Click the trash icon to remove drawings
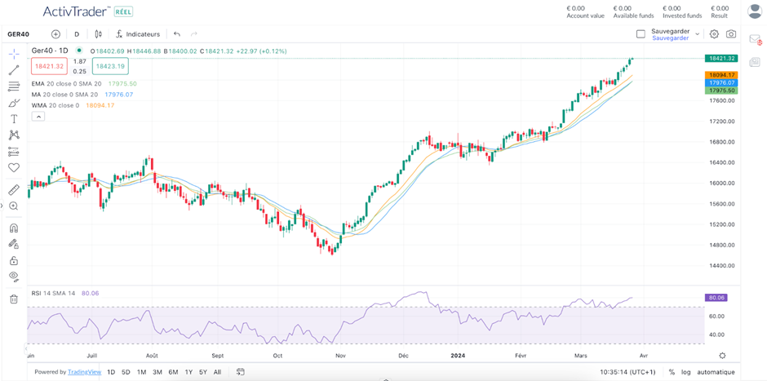The width and height of the screenshot is (767, 381). tap(14, 299)
